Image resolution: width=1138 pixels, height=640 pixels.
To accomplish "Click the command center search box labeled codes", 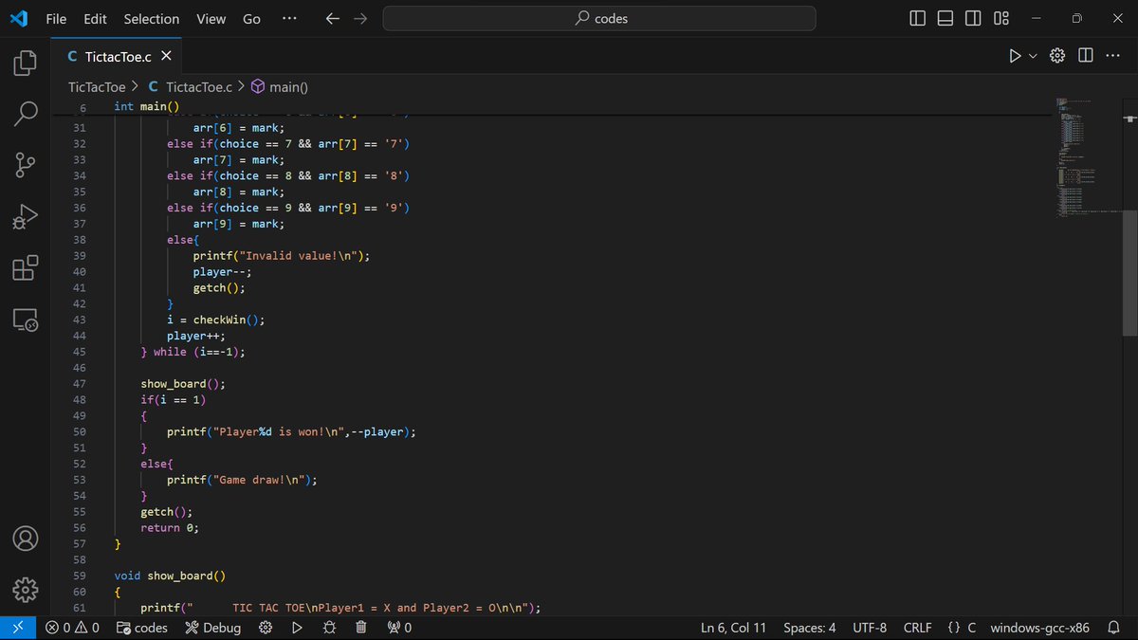I will tap(599, 19).
